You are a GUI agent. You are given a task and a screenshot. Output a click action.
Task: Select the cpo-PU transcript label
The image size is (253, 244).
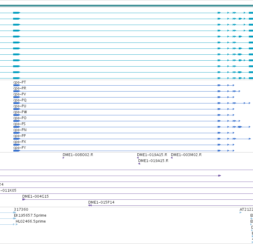pos(20,106)
